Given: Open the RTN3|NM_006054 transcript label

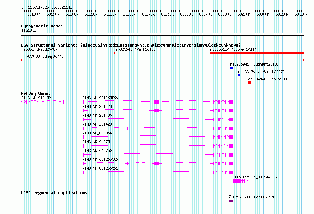Looking at the screenshot, I should [x=97, y=133].
